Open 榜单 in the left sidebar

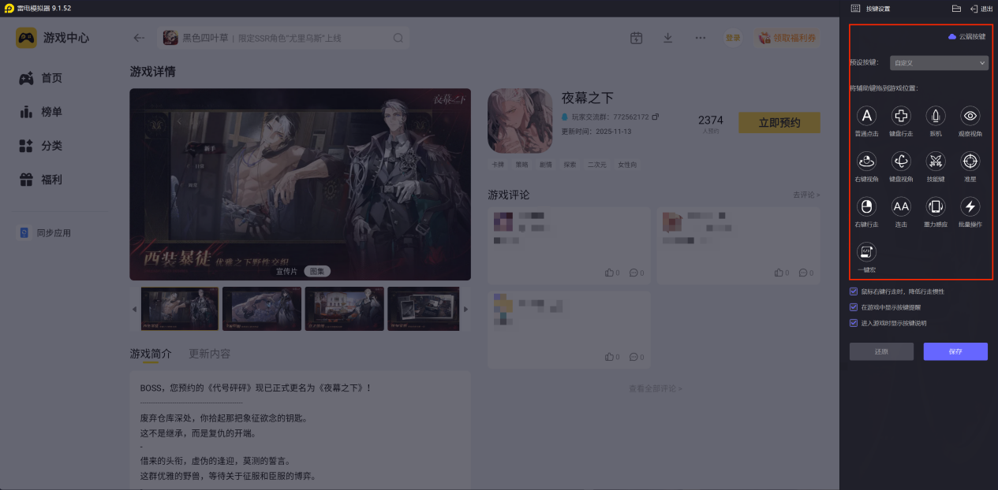[x=51, y=111]
